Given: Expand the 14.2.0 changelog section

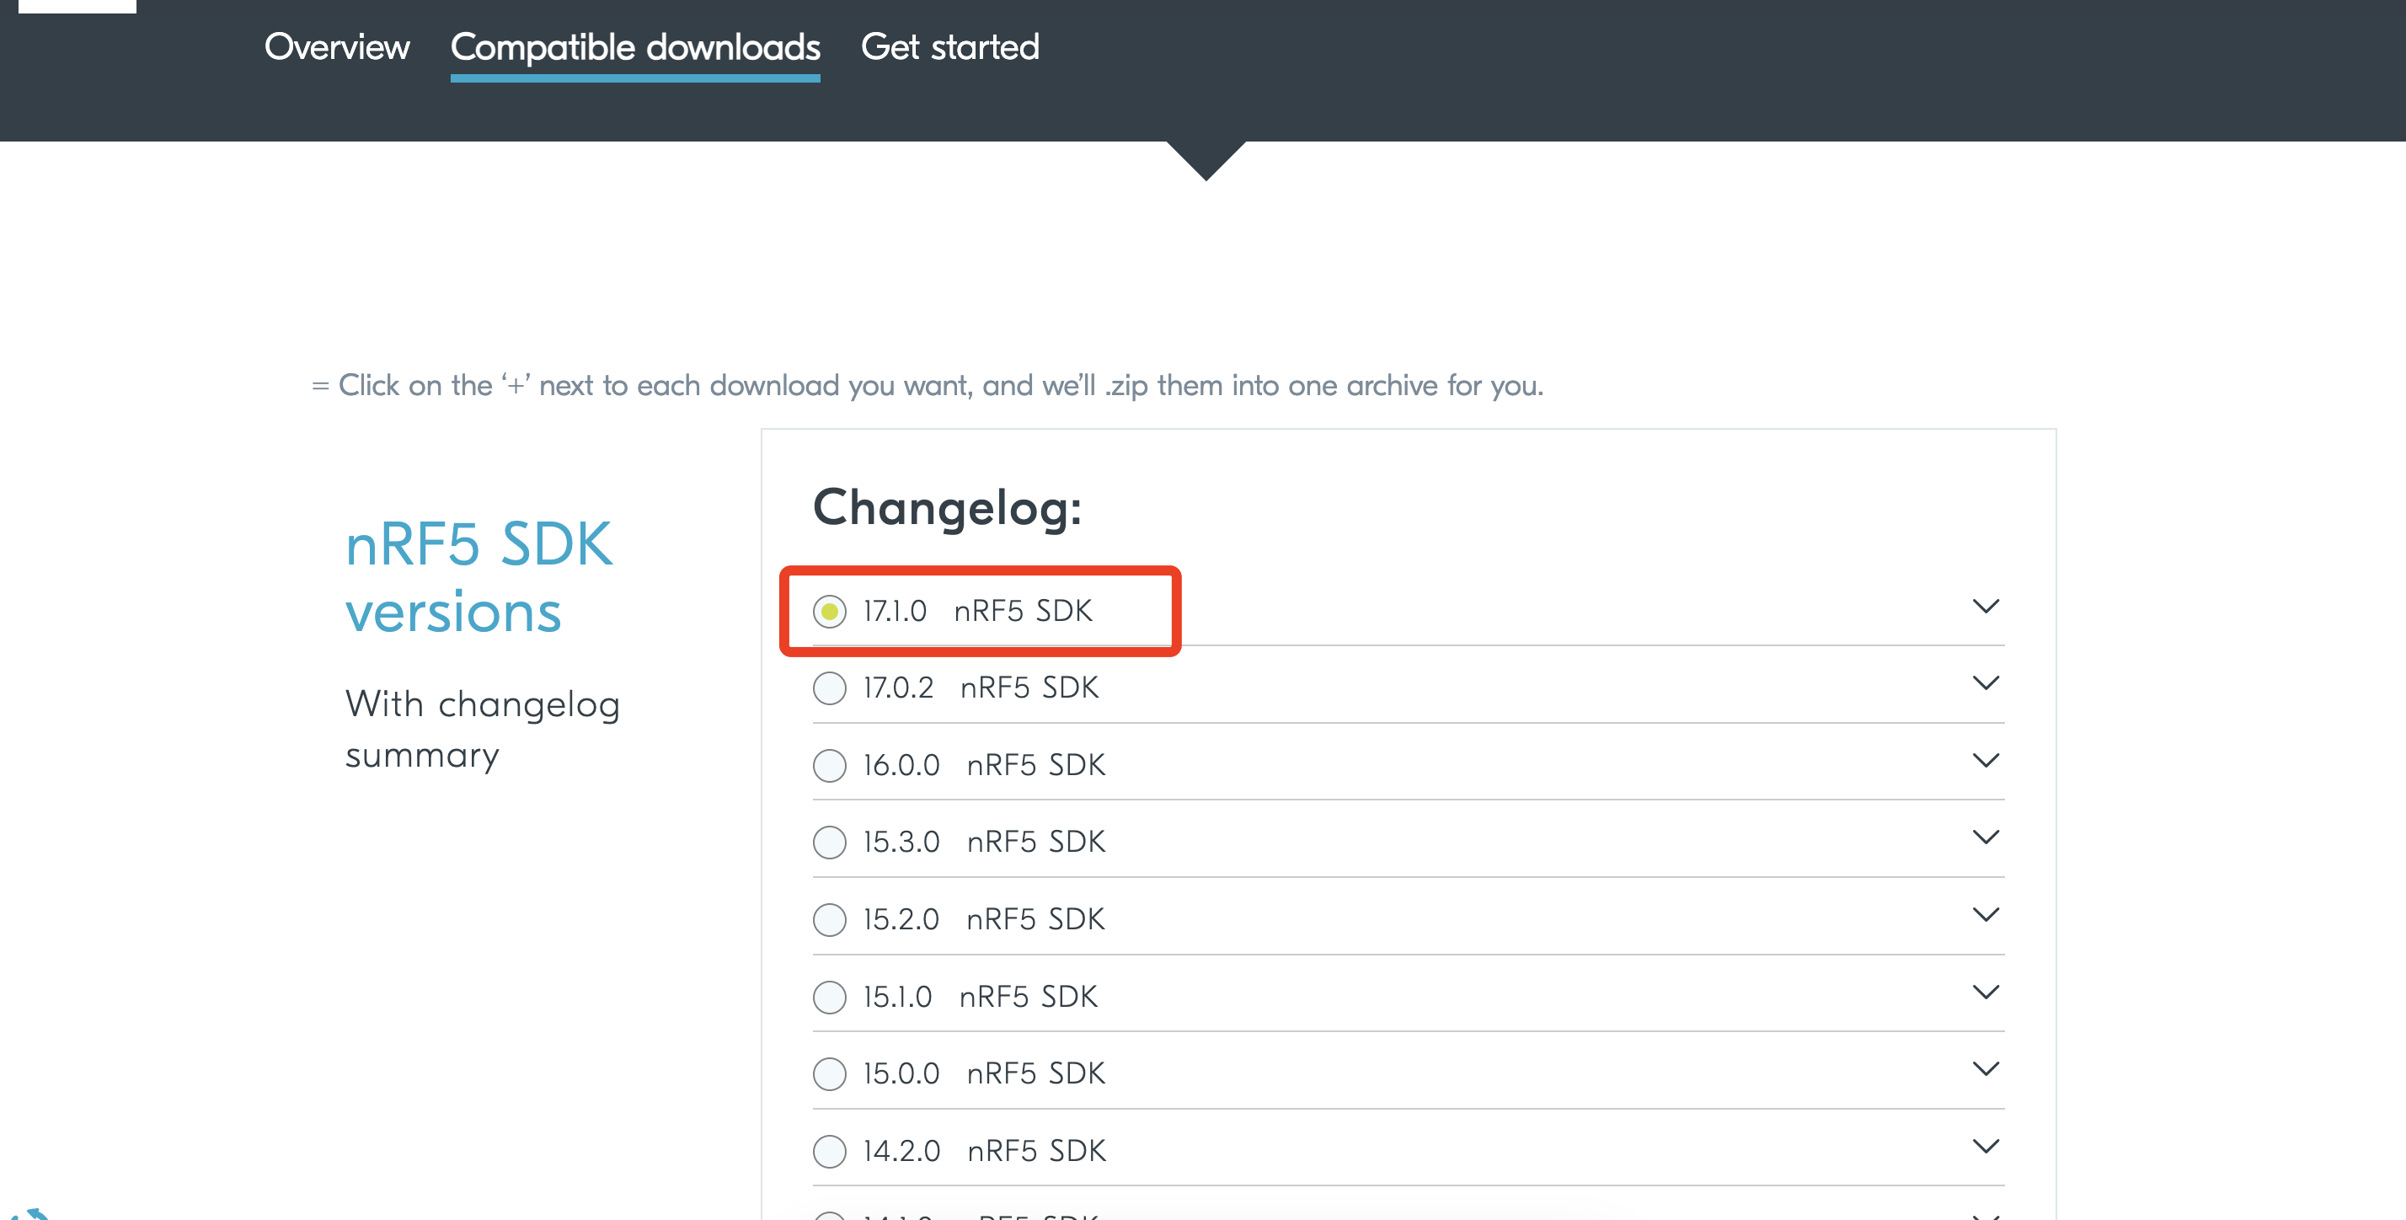Looking at the screenshot, I should pos(1986,1145).
